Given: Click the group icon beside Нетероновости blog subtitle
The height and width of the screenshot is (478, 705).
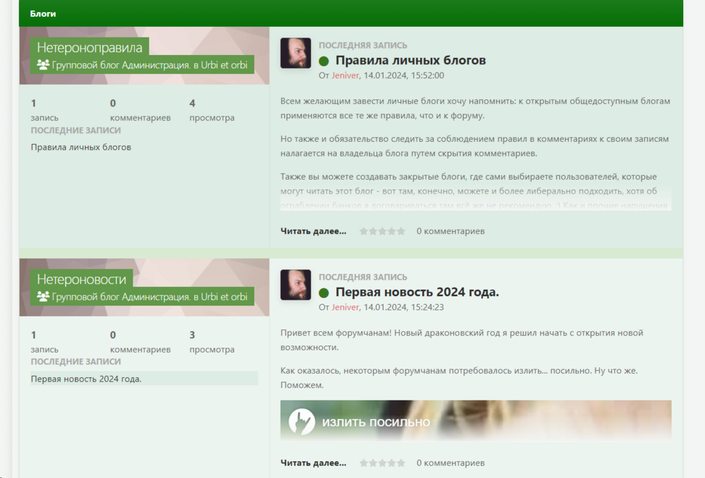Looking at the screenshot, I should 43,296.
